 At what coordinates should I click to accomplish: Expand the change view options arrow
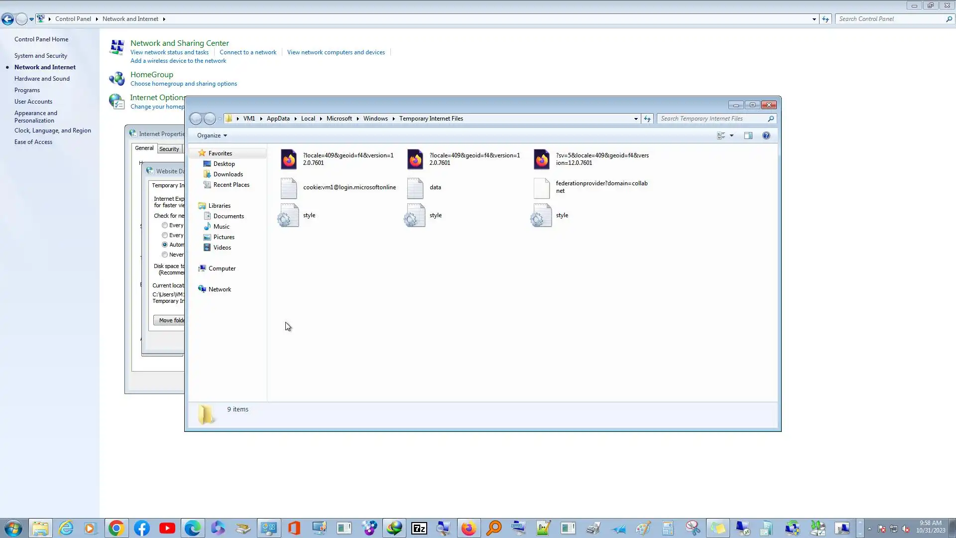point(731,135)
